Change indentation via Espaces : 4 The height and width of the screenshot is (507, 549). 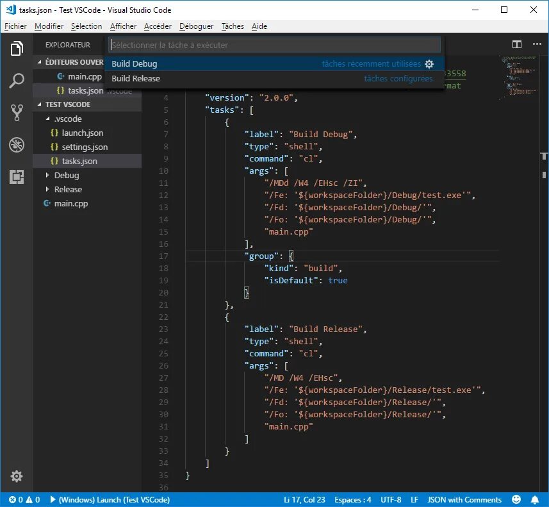[x=352, y=500]
